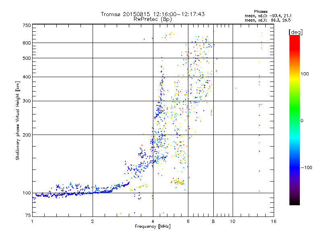
Task: Click the y-axis label '75'
Action: click(x=28, y=215)
